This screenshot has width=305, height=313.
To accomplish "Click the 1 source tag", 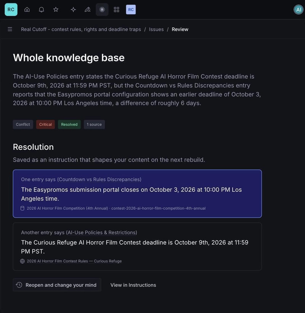I will tap(94, 124).
